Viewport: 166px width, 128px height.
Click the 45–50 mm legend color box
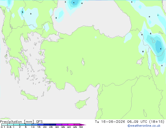77,125
